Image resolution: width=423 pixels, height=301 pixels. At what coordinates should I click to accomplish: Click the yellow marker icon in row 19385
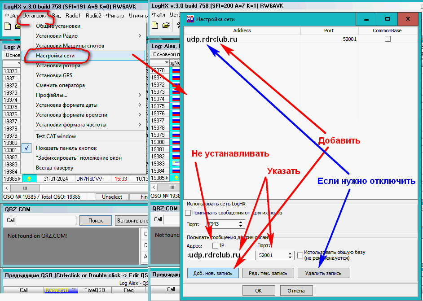point(27,179)
